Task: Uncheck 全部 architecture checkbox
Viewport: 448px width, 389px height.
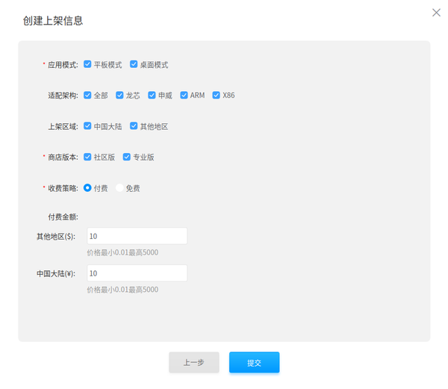Action: point(87,95)
